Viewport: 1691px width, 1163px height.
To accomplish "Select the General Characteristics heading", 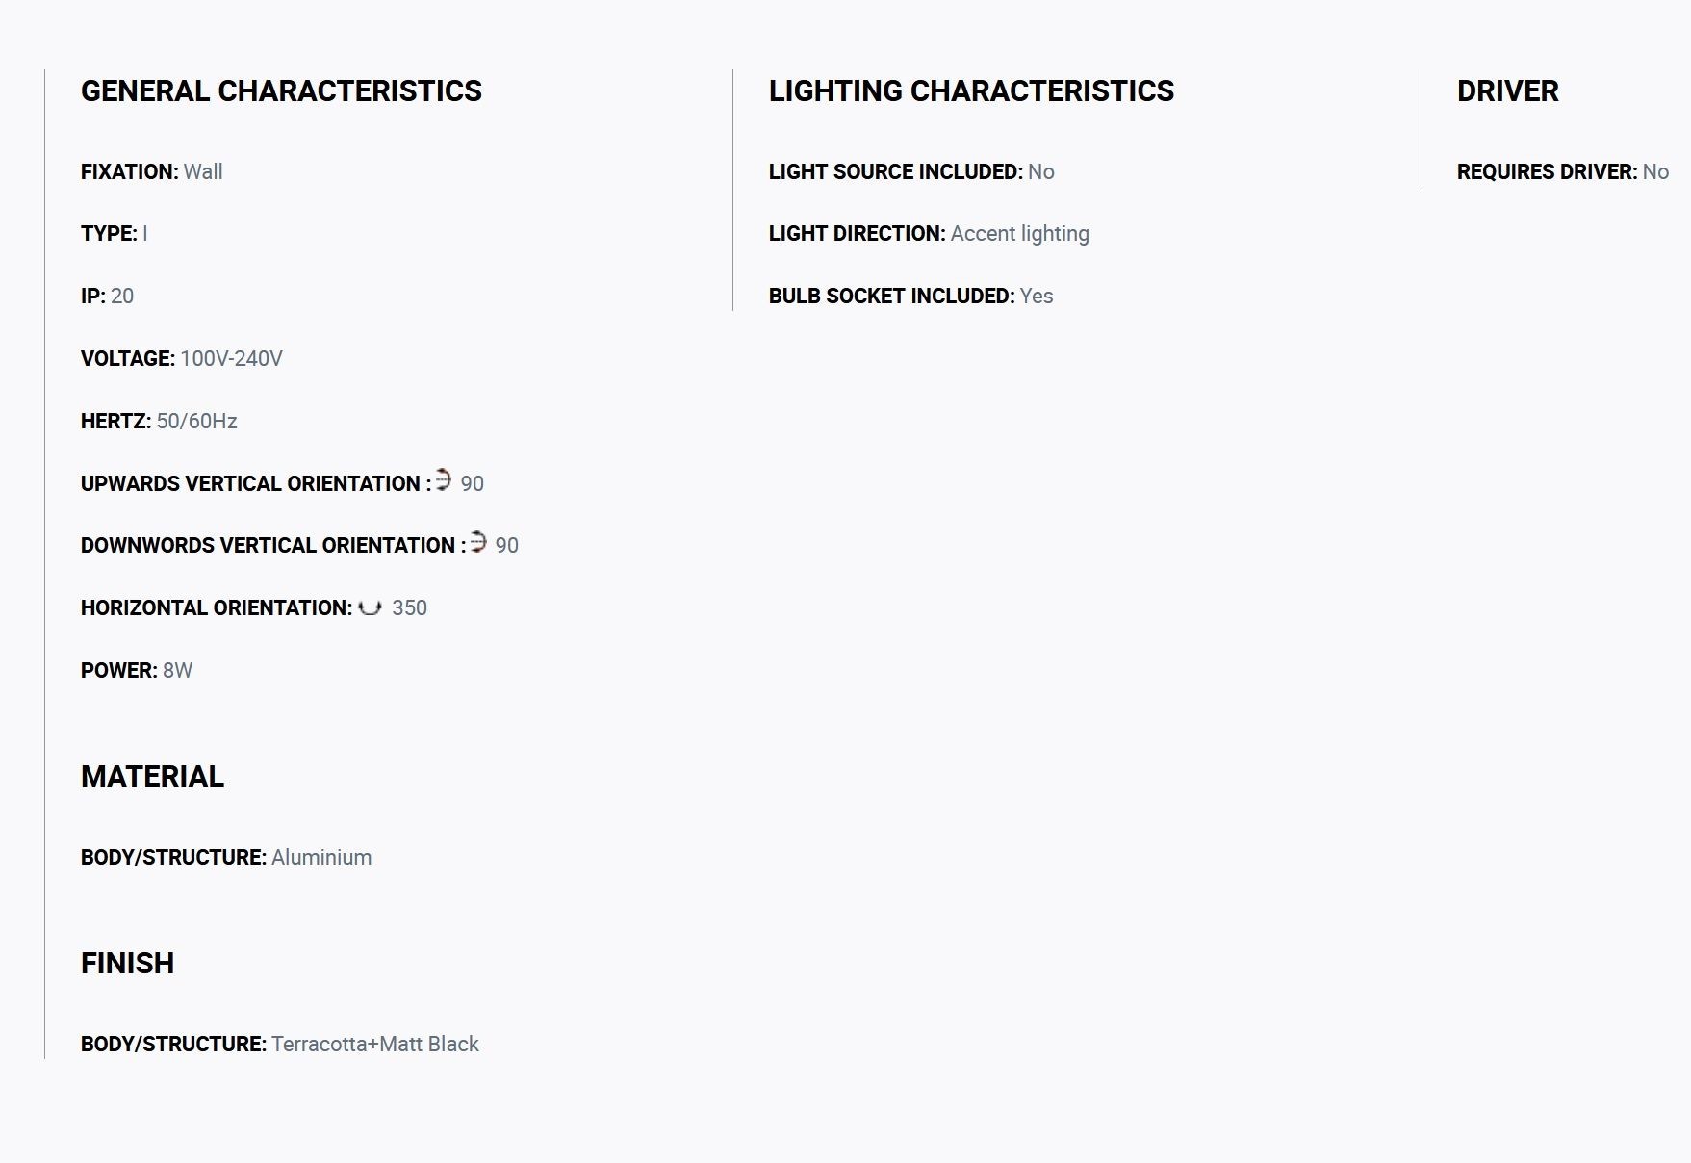I will [281, 90].
